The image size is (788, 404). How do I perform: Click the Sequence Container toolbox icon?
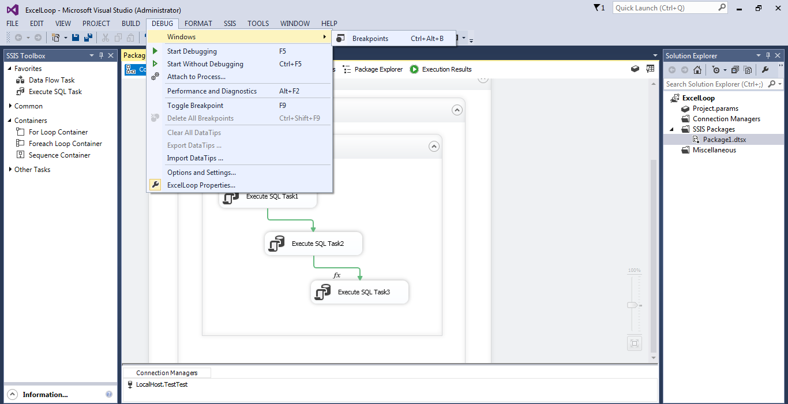tap(21, 155)
